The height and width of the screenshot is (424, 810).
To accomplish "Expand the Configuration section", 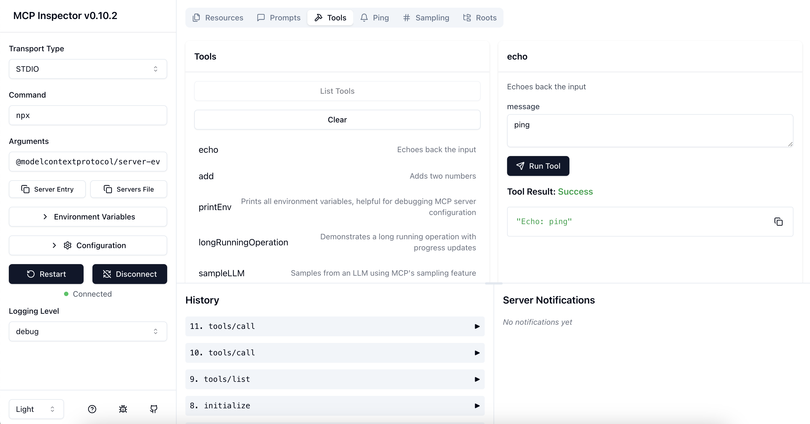I will point(88,245).
